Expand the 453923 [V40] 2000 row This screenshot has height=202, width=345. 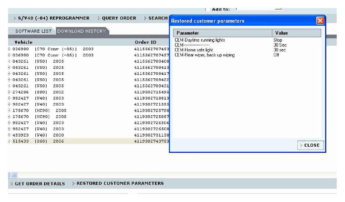[9, 135]
